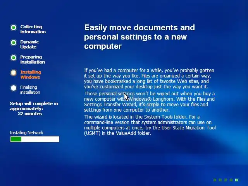Click the "Easily move documents" heading
This screenshot has width=248, height=186.
pyautogui.click(x=139, y=37)
